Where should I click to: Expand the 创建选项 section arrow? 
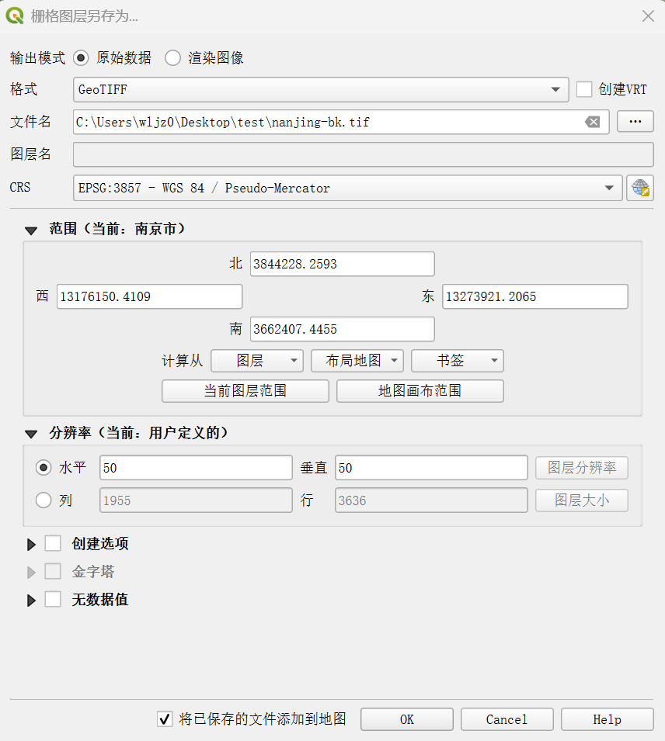coord(32,545)
